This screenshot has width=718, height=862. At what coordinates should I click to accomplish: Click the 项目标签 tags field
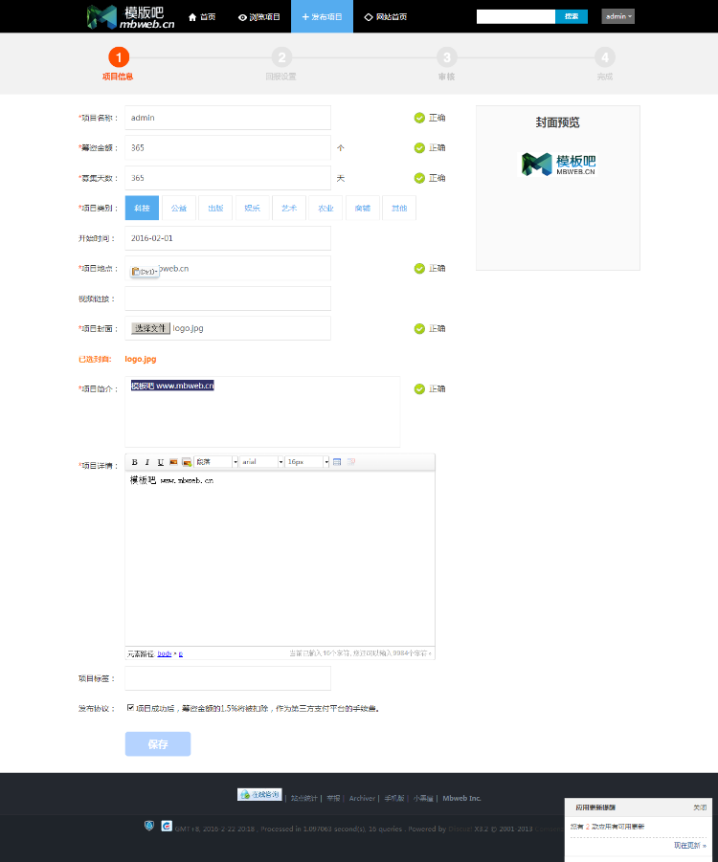[x=228, y=678]
